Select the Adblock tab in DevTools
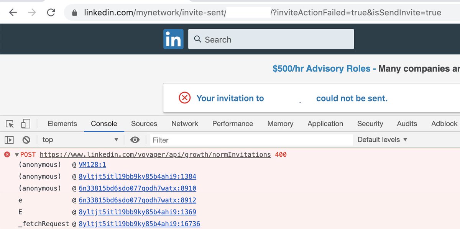The height and width of the screenshot is (229, 460). point(444,124)
